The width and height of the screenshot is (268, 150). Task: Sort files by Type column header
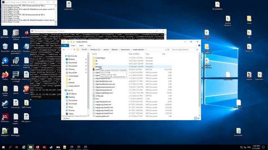(147, 54)
